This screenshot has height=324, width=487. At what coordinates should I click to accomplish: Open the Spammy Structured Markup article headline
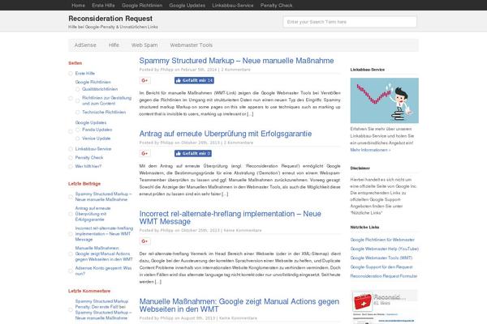coord(236,61)
